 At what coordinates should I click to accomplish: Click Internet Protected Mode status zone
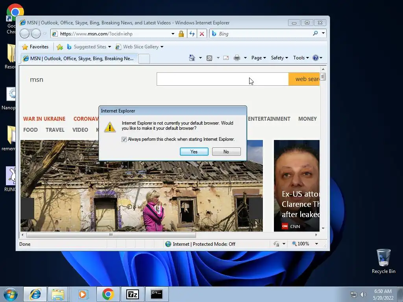click(x=200, y=244)
